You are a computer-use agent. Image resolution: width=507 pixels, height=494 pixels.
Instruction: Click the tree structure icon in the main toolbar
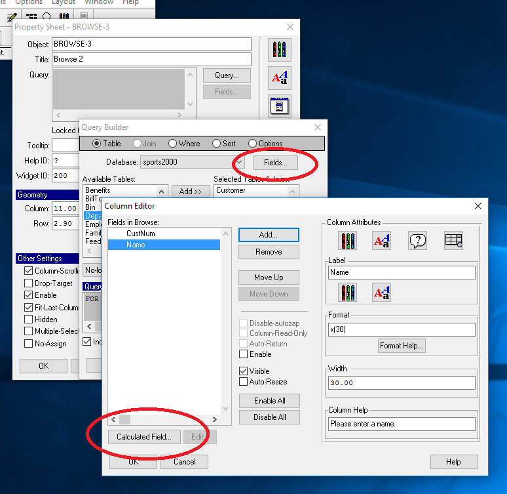point(31,16)
